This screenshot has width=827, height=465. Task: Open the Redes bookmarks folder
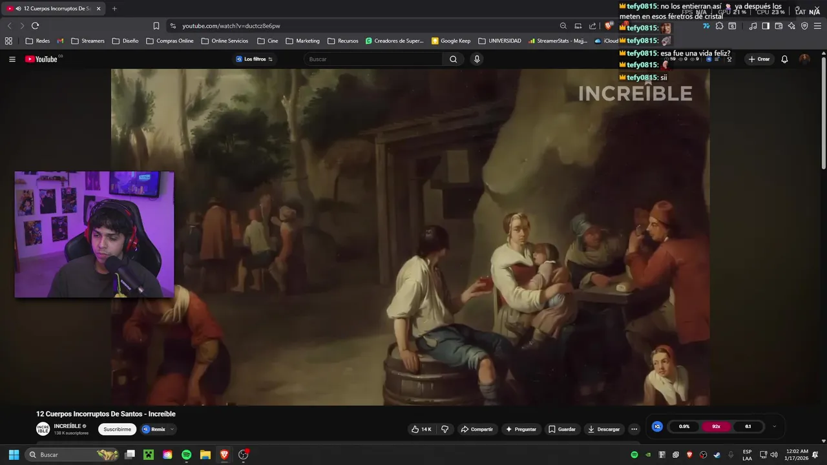[37, 41]
